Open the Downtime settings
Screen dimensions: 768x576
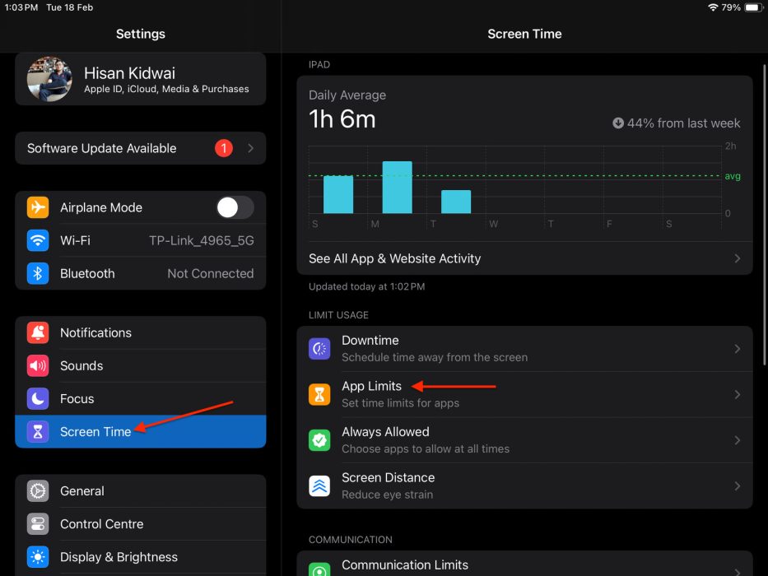524,349
